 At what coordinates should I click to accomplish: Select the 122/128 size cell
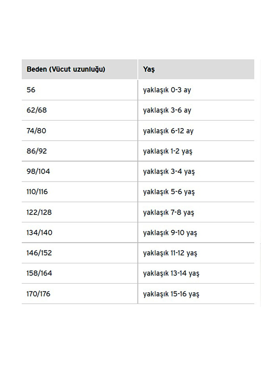click(x=39, y=212)
